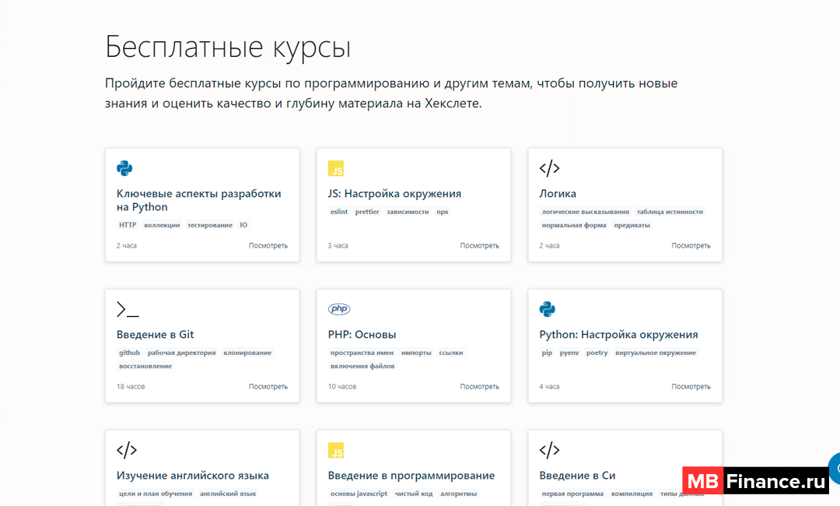Select the компиляция tag

pyautogui.click(x=632, y=494)
